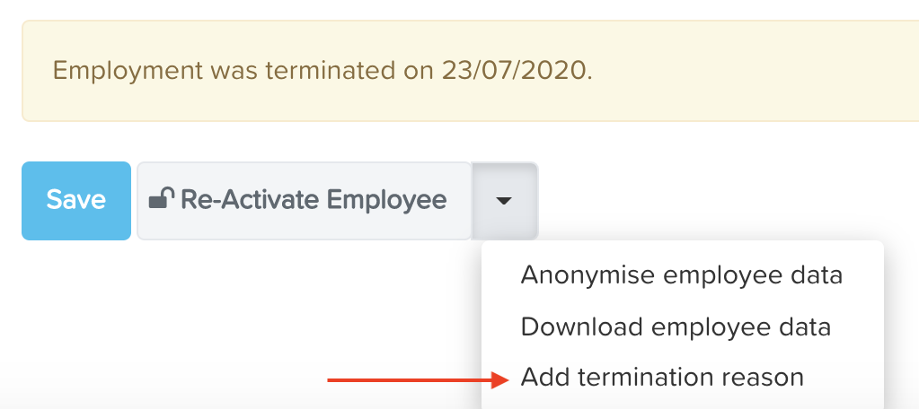This screenshot has height=409, width=919.
Task: Click the Re-Activate text label
Action: click(x=249, y=199)
